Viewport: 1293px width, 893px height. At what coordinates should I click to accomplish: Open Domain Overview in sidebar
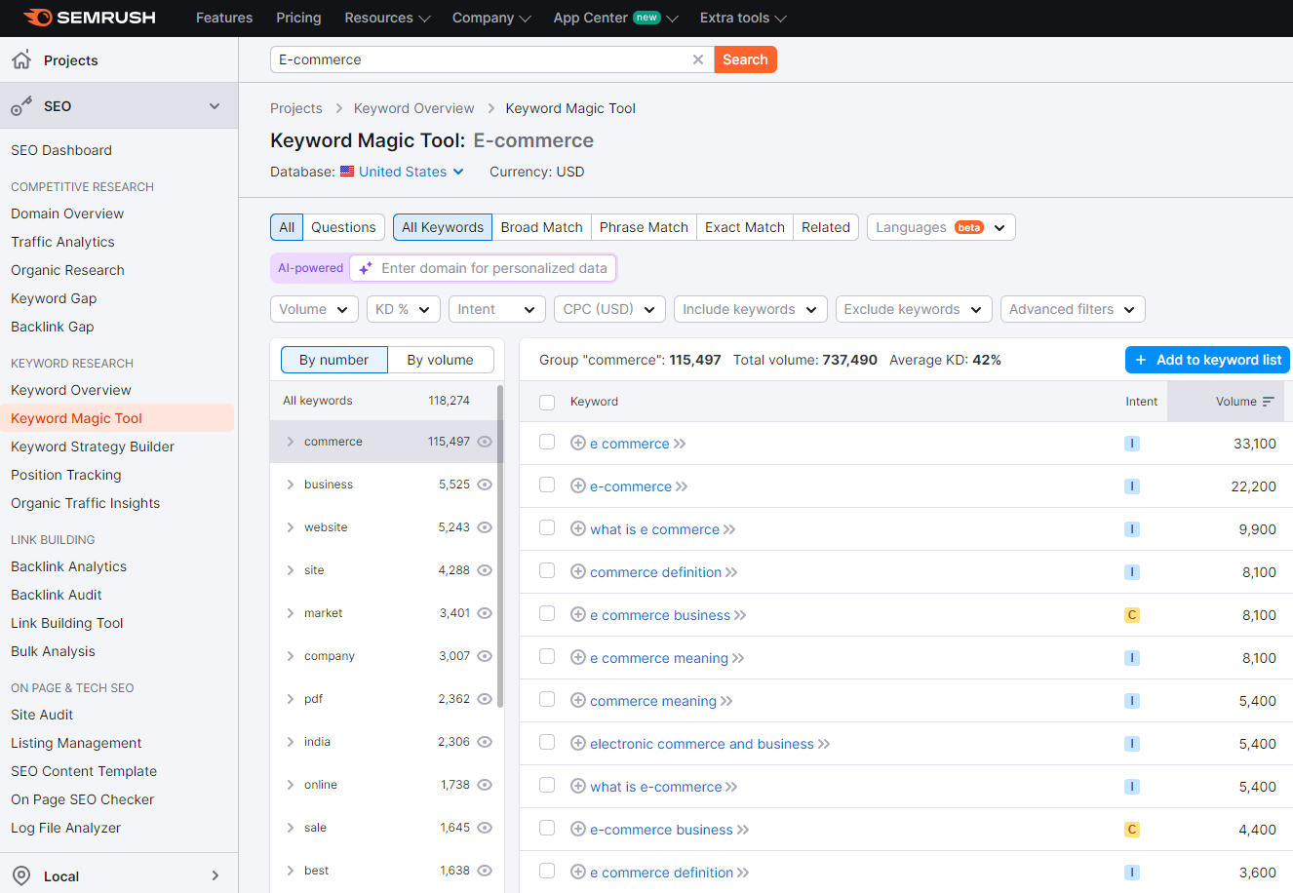coord(67,214)
